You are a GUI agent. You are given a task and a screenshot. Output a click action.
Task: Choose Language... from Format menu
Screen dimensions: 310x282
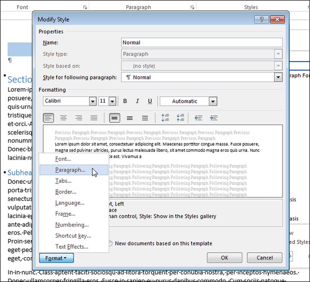click(74, 203)
